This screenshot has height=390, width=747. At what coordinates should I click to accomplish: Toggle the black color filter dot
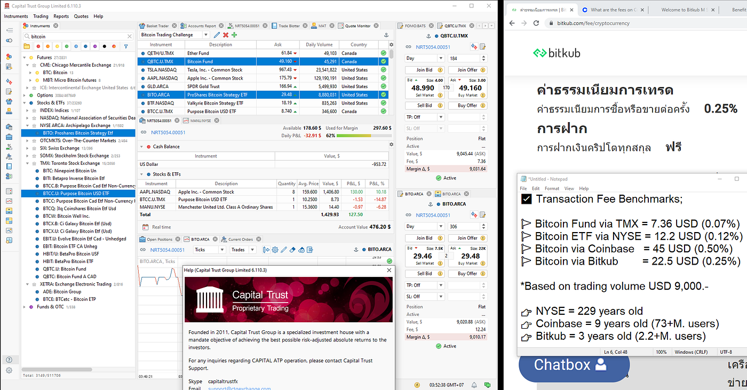pyautogui.click(x=104, y=46)
